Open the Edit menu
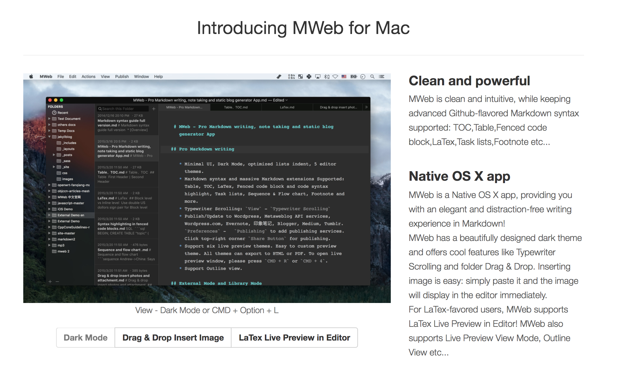Screen dimensions: 633x365 pos(72,77)
